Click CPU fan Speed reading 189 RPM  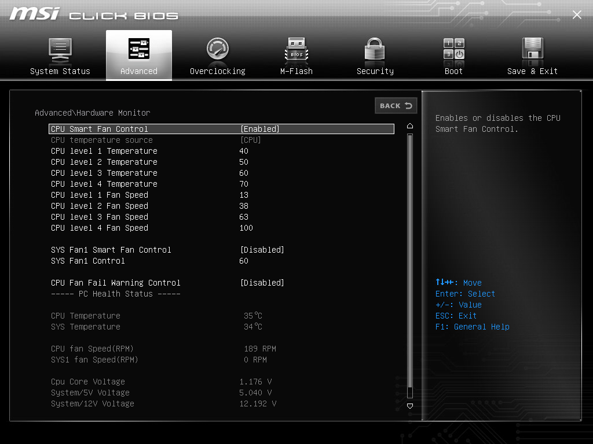coord(260,349)
